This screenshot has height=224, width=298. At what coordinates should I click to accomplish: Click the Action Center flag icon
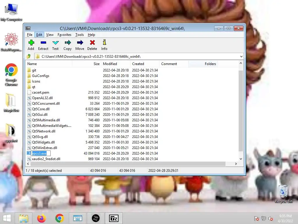click(x=257, y=218)
